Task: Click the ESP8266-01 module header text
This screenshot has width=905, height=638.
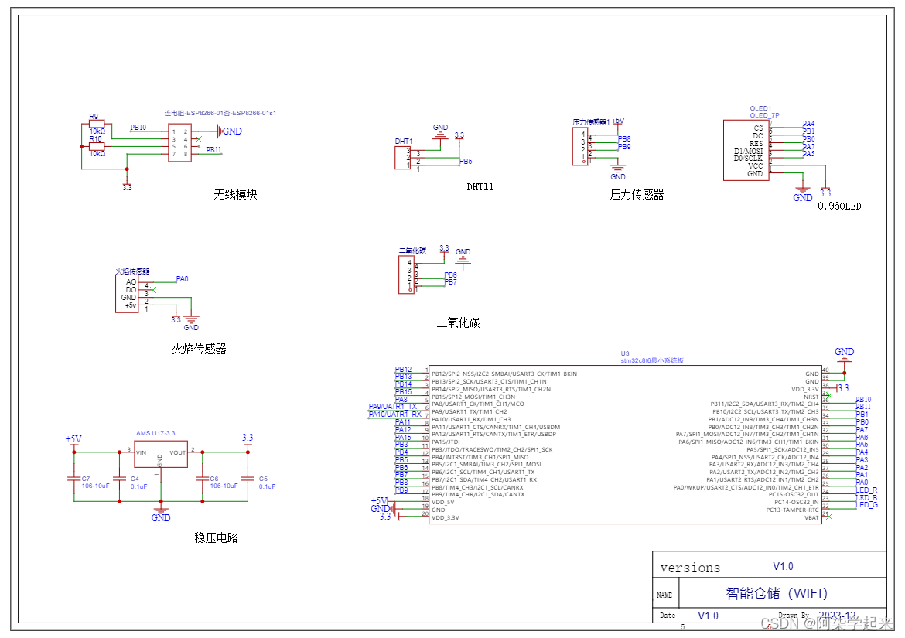Action: [x=220, y=113]
